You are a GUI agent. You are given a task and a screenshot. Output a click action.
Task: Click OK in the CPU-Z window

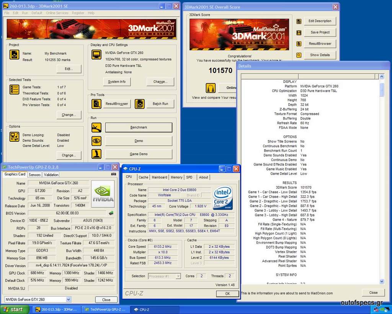227,293
